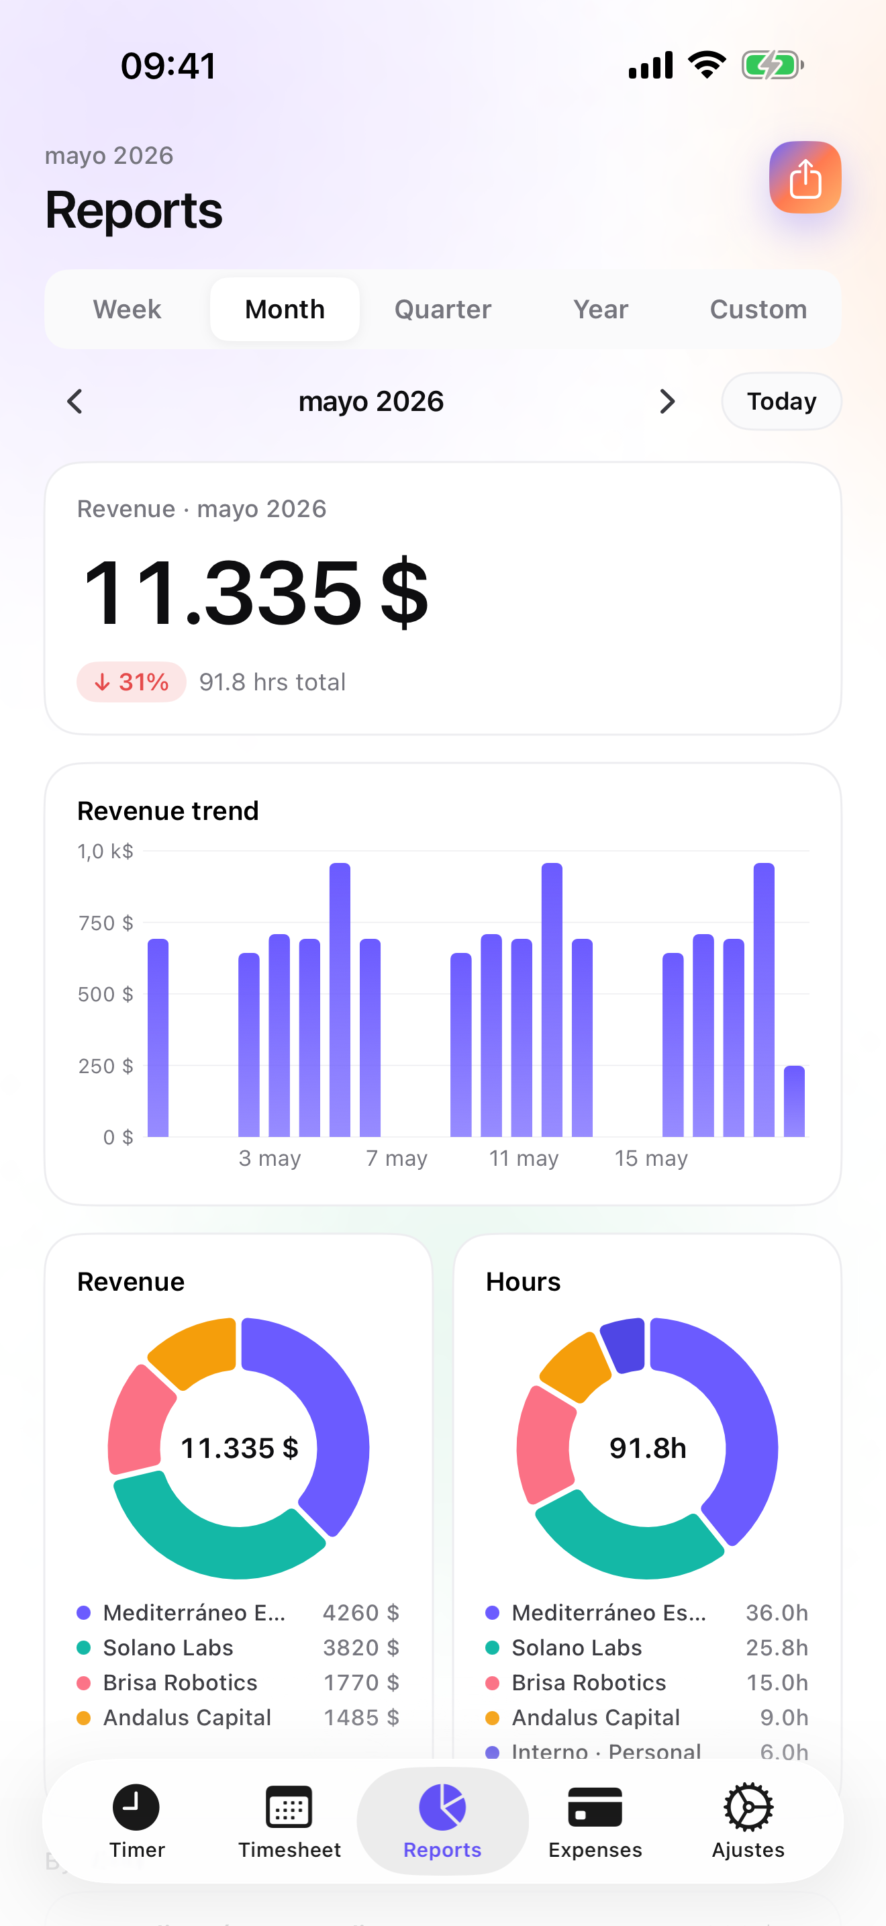This screenshot has height=1926, width=886.
Task: Open the Ajustes settings icon
Action: pos(748,1807)
